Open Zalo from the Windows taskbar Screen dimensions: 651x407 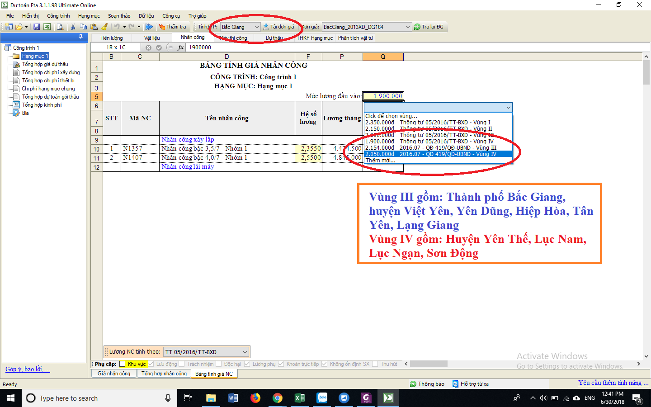tap(322, 398)
